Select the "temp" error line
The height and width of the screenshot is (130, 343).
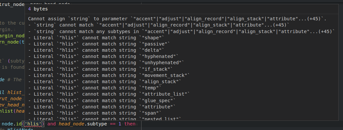click(x=95, y=88)
